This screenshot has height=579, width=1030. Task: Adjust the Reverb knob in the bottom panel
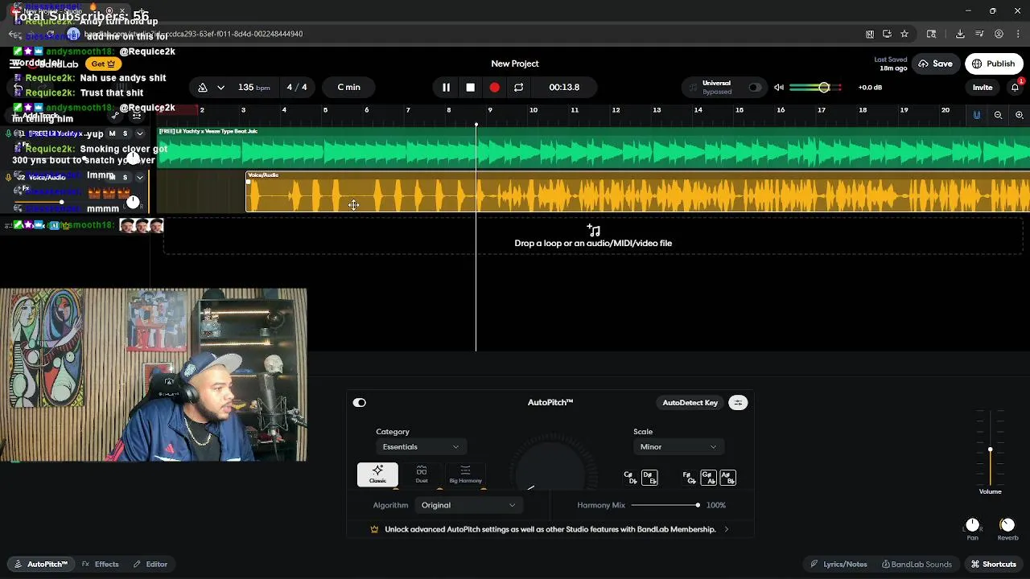click(x=1007, y=525)
